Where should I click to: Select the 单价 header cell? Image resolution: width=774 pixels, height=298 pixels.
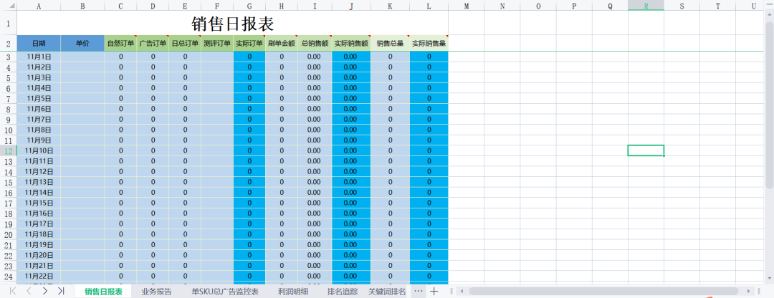tap(82, 43)
